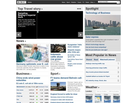Read Kyrgyzstan 'risks more violence' story

pyautogui.click(x=75, y=46)
